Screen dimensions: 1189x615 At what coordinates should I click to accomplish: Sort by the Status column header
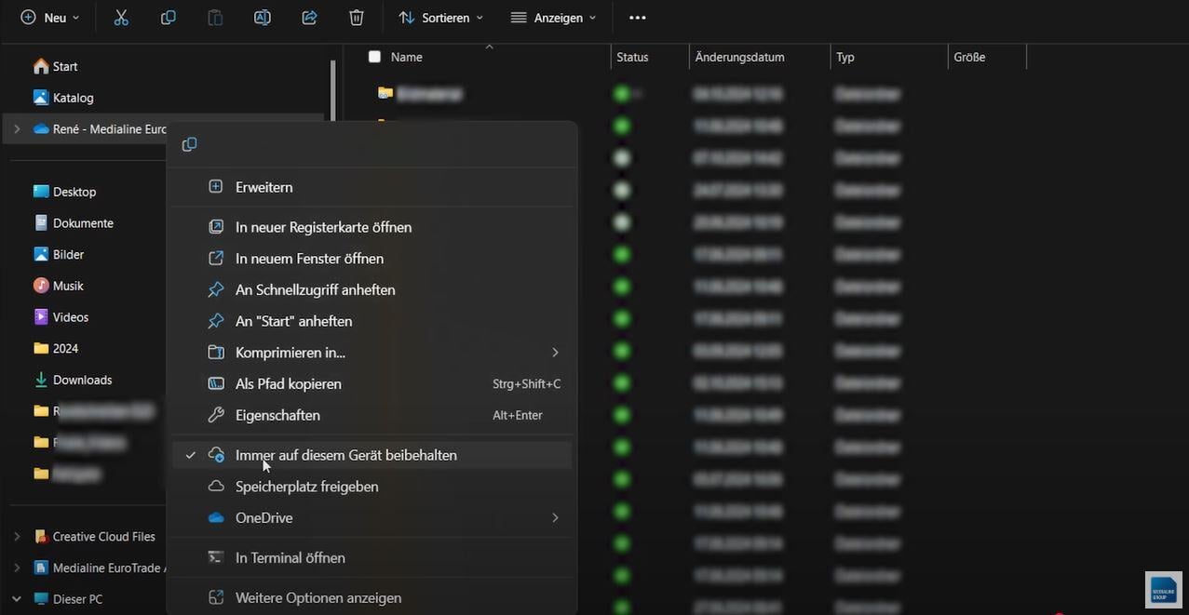pos(632,57)
